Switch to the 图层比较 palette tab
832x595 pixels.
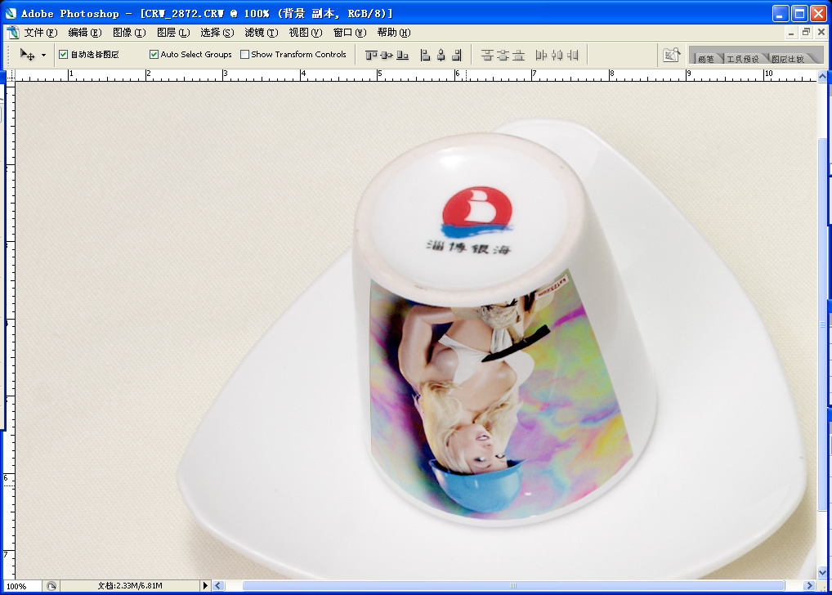pyautogui.click(x=787, y=58)
